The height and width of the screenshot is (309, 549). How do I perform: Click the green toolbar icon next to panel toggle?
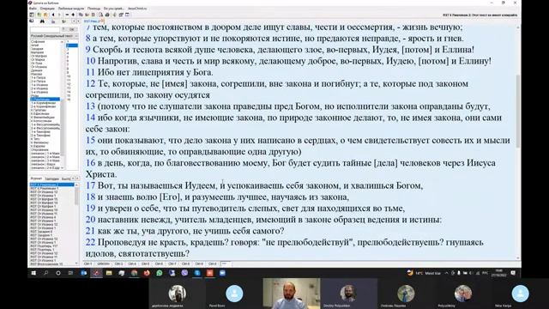[39, 15]
